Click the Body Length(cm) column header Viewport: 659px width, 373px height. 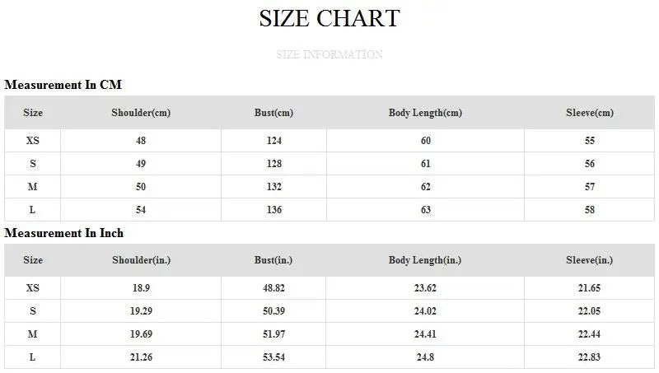pos(425,113)
